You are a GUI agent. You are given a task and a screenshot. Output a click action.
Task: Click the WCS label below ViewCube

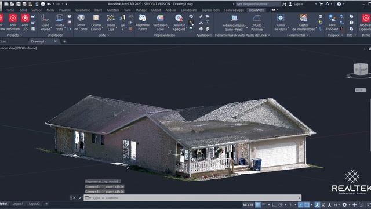click(x=361, y=90)
